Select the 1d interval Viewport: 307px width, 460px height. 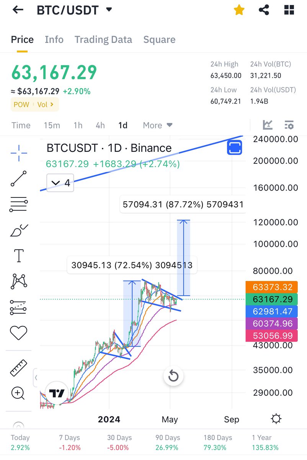123,125
